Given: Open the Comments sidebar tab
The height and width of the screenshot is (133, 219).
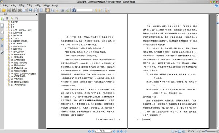Looking at the screenshot, I should coord(2,39).
